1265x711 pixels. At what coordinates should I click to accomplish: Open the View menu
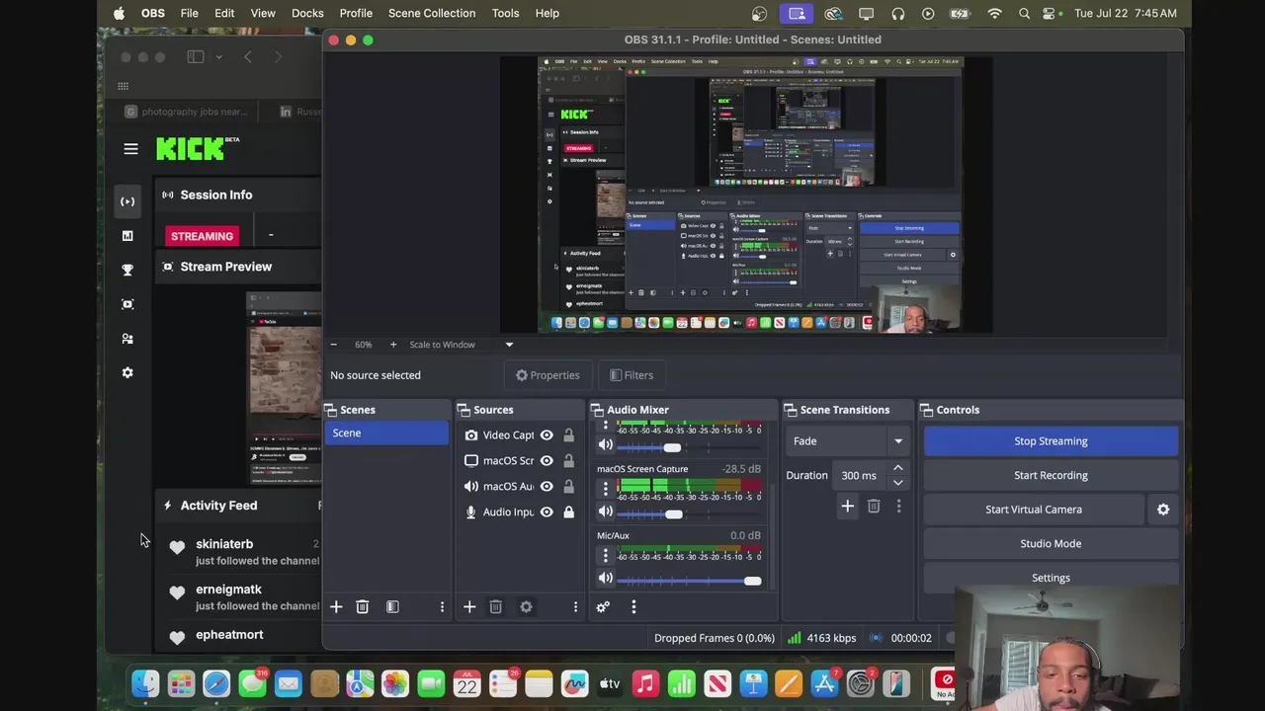(x=263, y=13)
